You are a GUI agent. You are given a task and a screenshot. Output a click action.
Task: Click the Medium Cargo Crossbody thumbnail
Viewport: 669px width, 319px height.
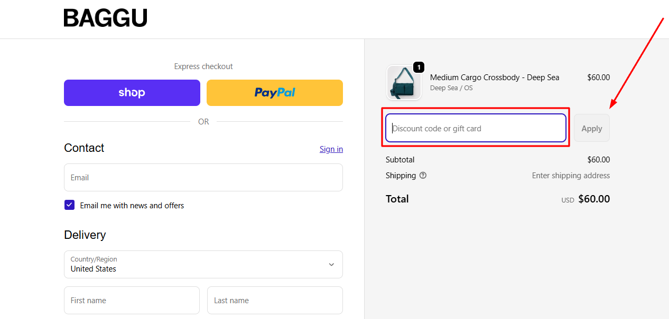[x=403, y=82]
